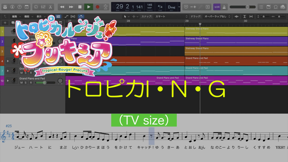The height and width of the screenshot is (162, 288).
Task: Click the up-arrow back icon in tracks menu bar
Action: click(5, 16)
